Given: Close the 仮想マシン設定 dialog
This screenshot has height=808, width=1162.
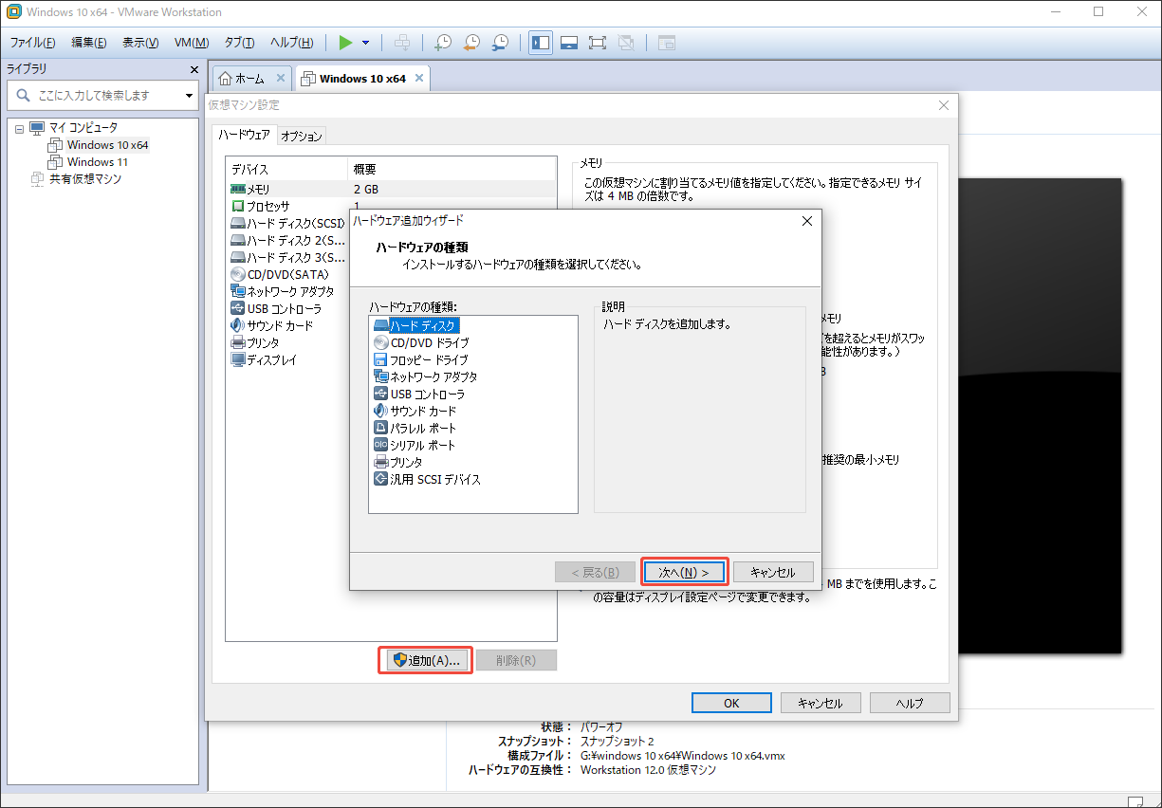Looking at the screenshot, I should (943, 105).
